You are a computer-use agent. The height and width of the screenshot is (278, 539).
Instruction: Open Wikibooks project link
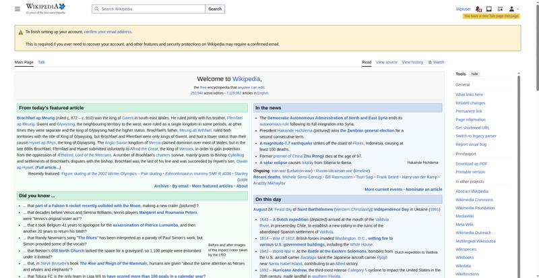click(x=464, y=257)
